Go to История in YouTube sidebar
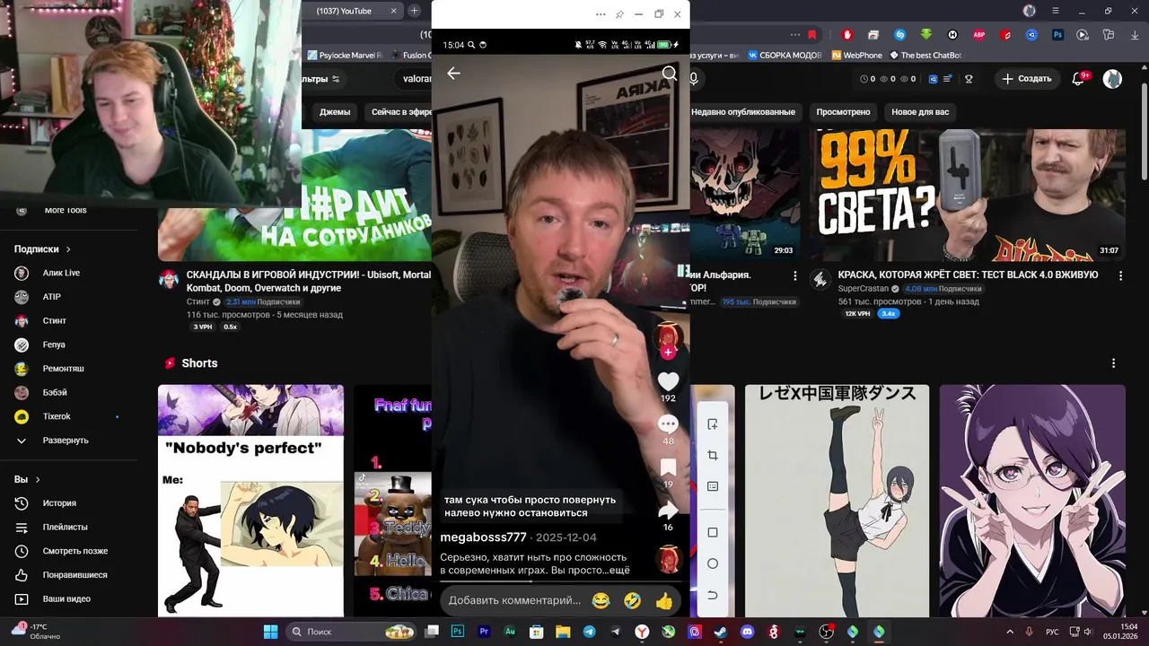 [x=59, y=503]
